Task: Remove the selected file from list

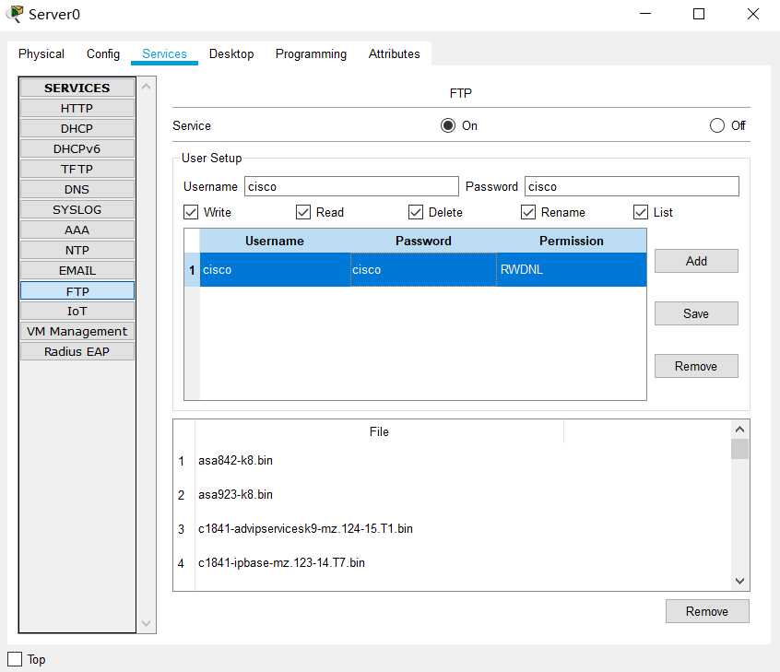Action: point(707,611)
